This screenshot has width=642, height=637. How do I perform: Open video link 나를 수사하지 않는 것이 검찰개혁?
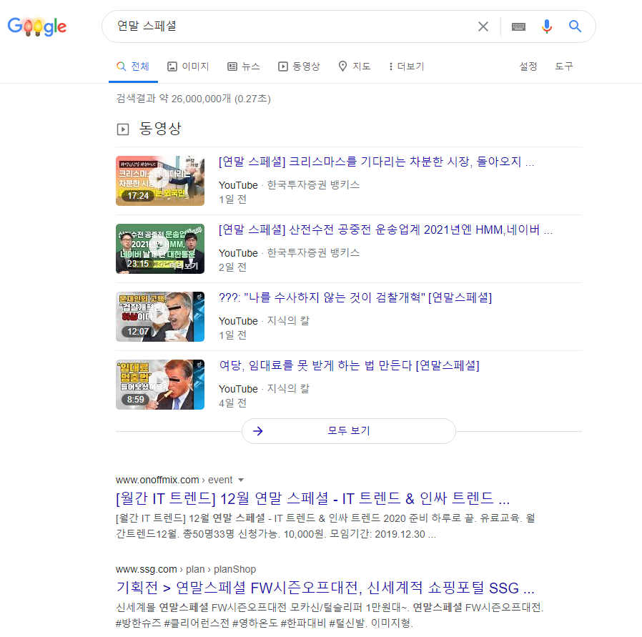[x=355, y=297]
